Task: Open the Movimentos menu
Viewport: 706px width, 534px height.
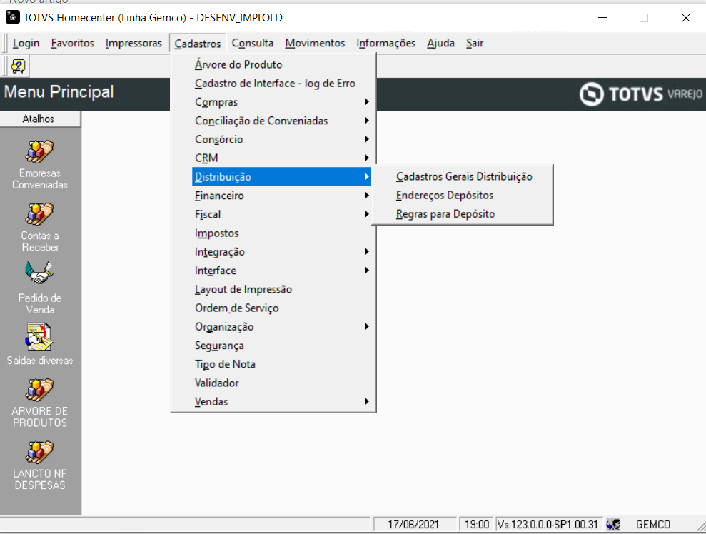Action: pyautogui.click(x=315, y=44)
